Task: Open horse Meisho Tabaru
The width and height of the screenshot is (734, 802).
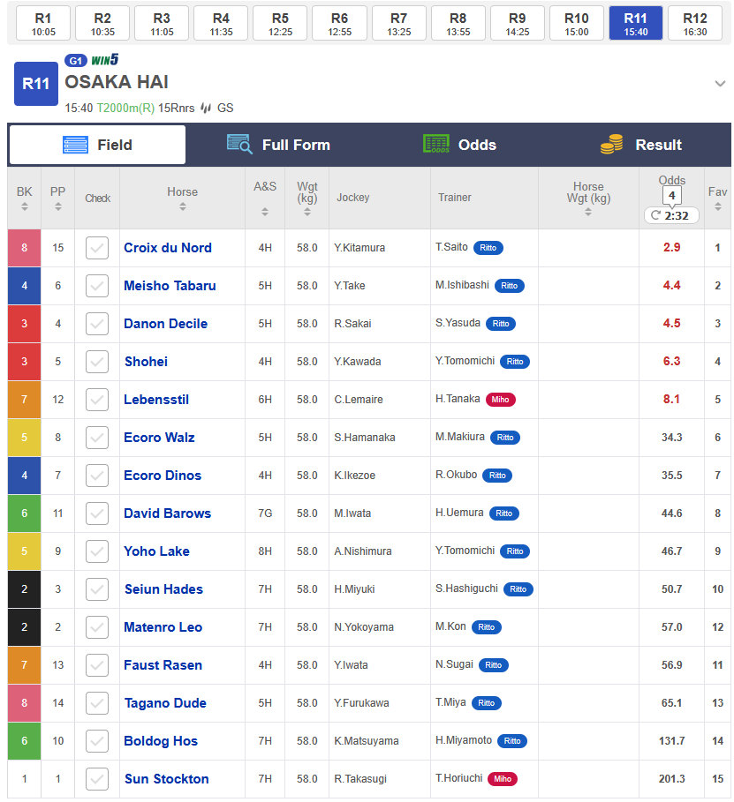Action: (x=170, y=286)
